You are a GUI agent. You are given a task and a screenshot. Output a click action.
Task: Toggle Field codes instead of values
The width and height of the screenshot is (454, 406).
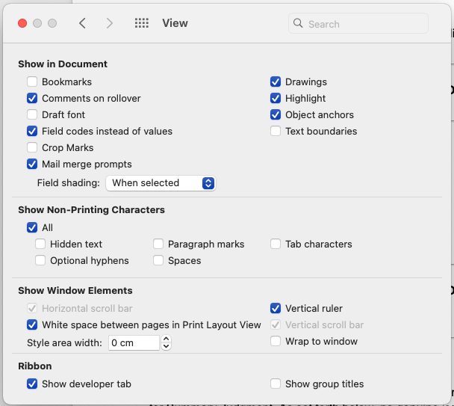tap(32, 132)
